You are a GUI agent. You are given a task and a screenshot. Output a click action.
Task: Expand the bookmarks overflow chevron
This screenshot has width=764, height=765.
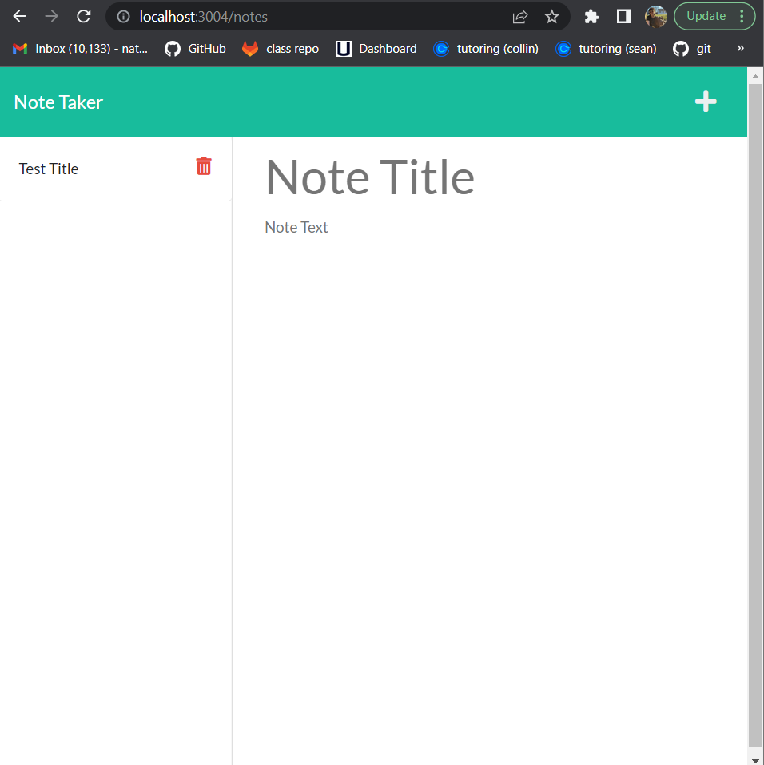coord(740,49)
